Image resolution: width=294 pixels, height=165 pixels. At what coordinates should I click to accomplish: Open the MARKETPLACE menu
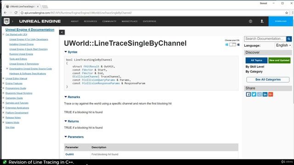click(130, 22)
